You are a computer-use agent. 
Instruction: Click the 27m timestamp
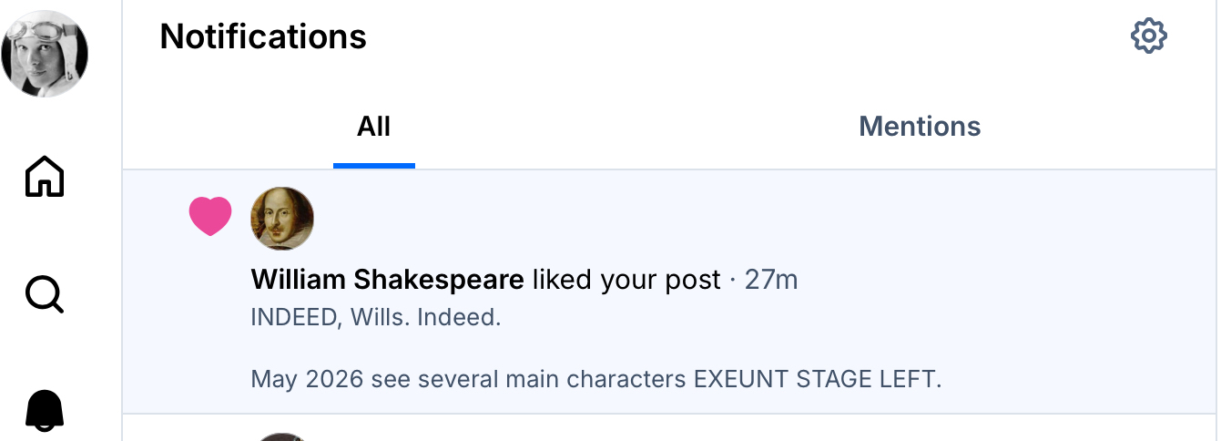pyautogui.click(x=771, y=280)
